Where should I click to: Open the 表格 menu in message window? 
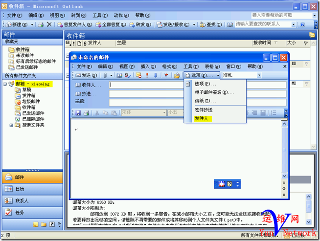tap(212, 66)
